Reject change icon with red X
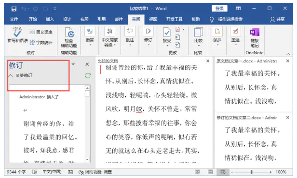The width and height of the screenshot is (297, 178). [177, 30]
